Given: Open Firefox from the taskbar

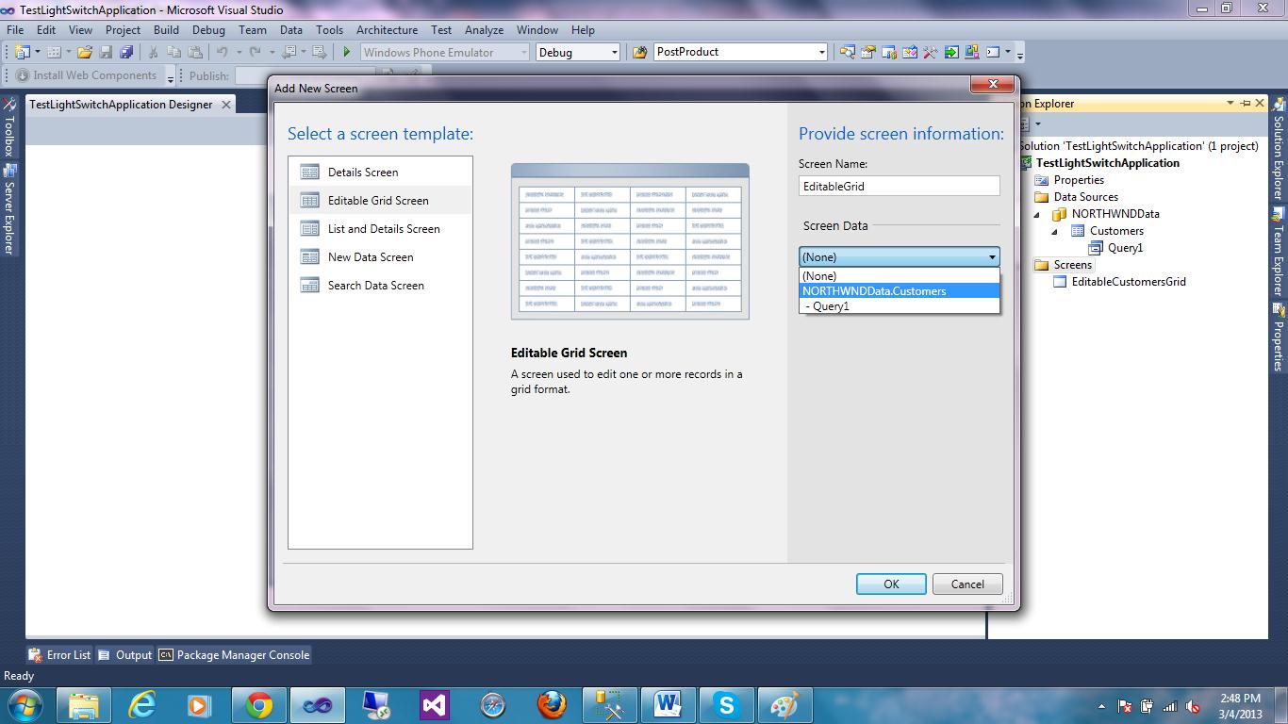Looking at the screenshot, I should (x=552, y=705).
